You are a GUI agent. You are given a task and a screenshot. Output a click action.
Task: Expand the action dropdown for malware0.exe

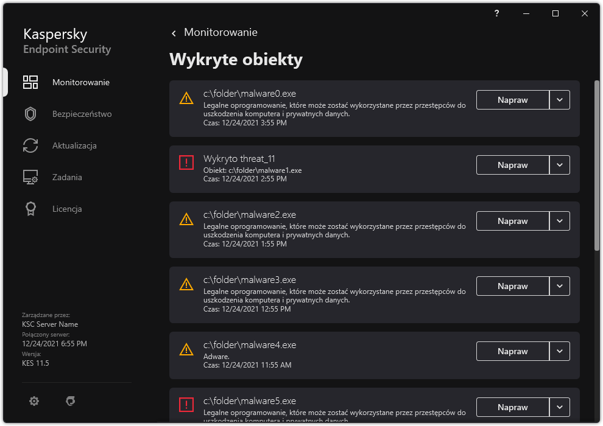click(x=559, y=100)
